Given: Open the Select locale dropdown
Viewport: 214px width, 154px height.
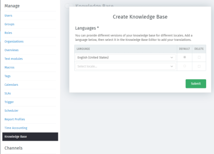Looking at the screenshot, I should coord(126,66).
